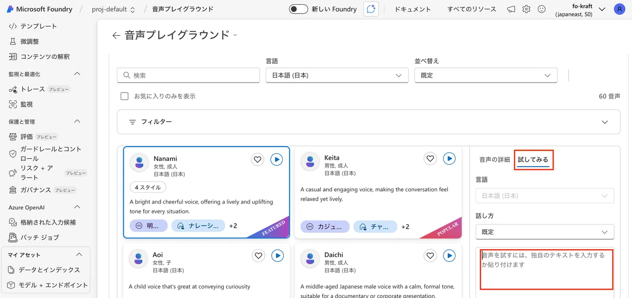Open the settings gear icon
Viewport: 632px width, 298px height.
click(526, 9)
